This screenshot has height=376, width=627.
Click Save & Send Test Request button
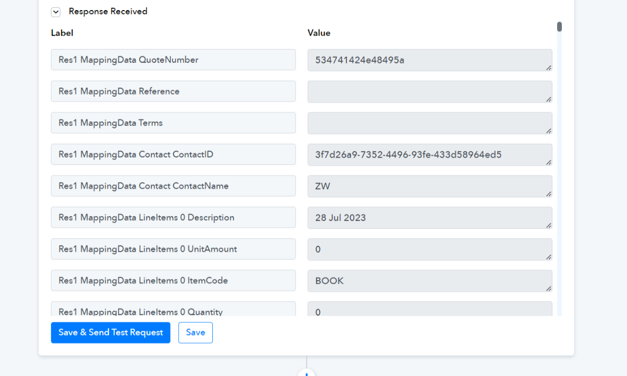(111, 333)
